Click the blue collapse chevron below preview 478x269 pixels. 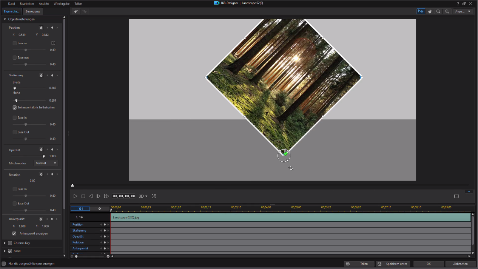click(469, 192)
